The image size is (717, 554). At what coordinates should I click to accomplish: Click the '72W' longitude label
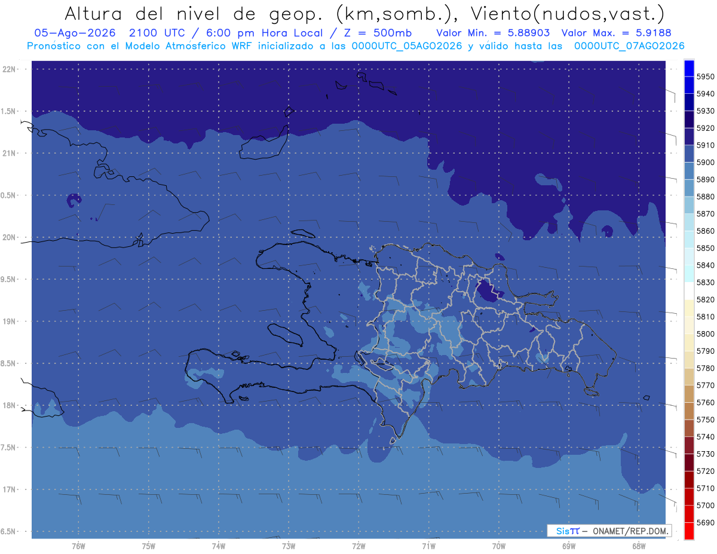[359, 546]
